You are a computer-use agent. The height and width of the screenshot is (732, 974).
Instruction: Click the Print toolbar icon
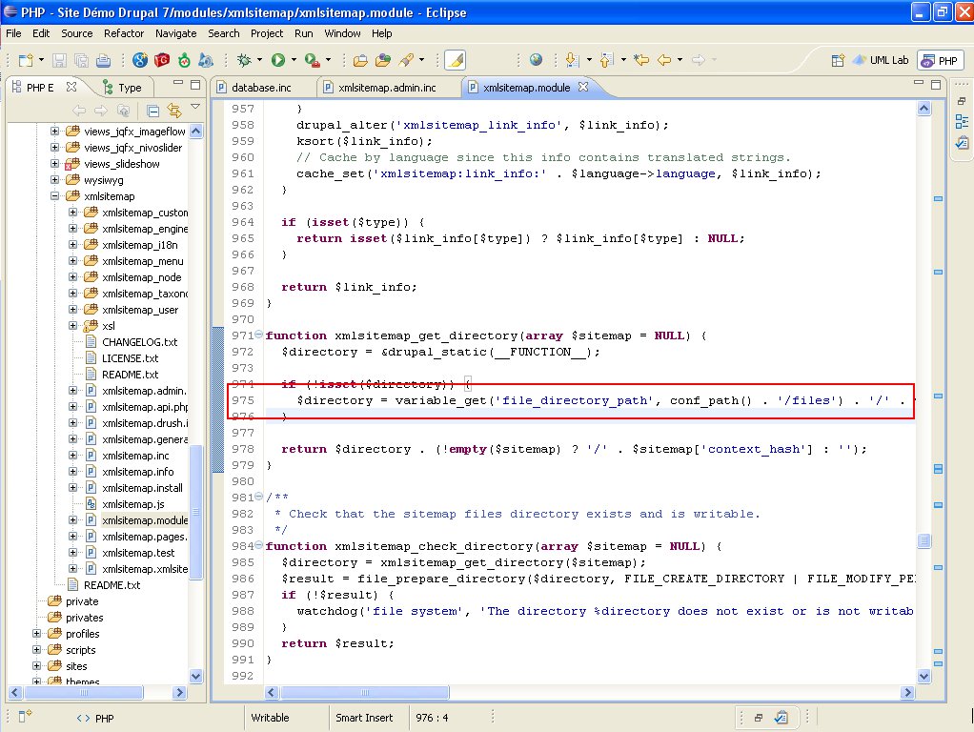(104, 60)
